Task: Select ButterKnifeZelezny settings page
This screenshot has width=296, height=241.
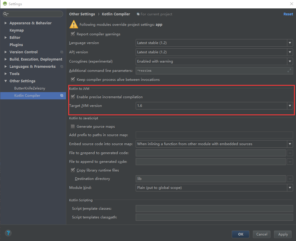Action: point(30,88)
